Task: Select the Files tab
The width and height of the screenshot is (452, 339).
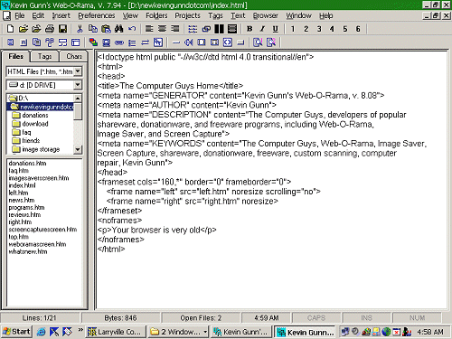Action: (15, 56)
